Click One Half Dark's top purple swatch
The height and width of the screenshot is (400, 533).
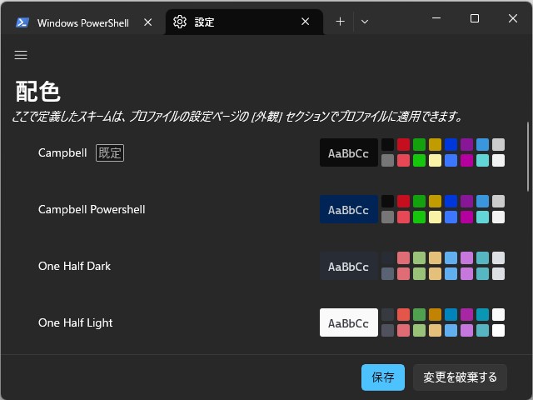(x=466, y=257)
